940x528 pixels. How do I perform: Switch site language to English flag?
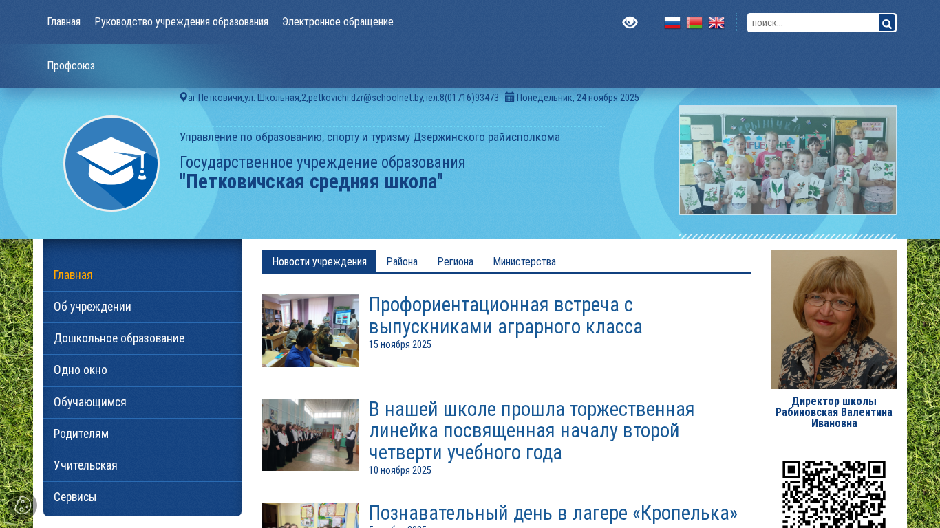pos(716,23)
